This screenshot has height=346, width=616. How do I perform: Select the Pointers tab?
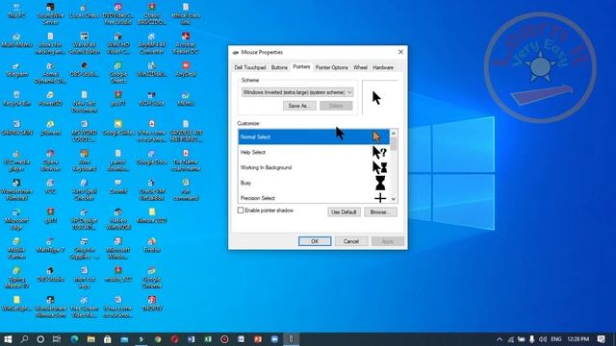point(301,66)
